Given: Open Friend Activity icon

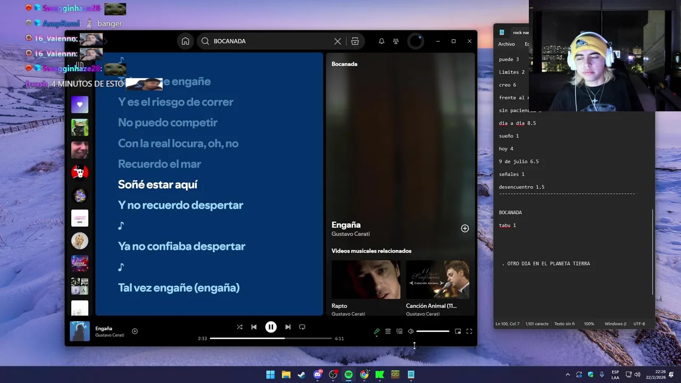Looking at the screenshot, I should pyautogui.click(x=396, y=41).
